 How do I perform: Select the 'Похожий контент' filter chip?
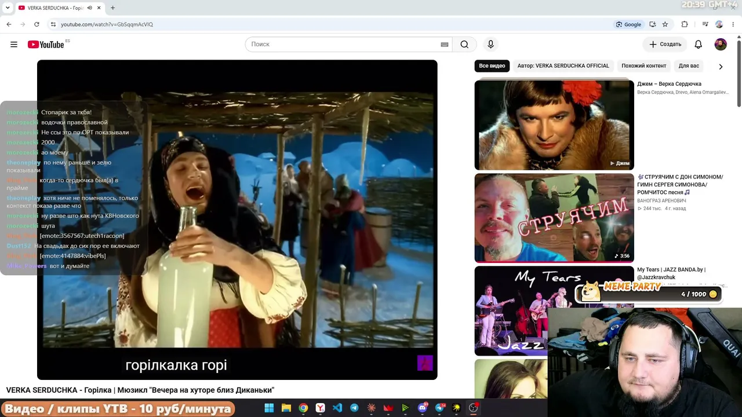click(x=644, y=66)
